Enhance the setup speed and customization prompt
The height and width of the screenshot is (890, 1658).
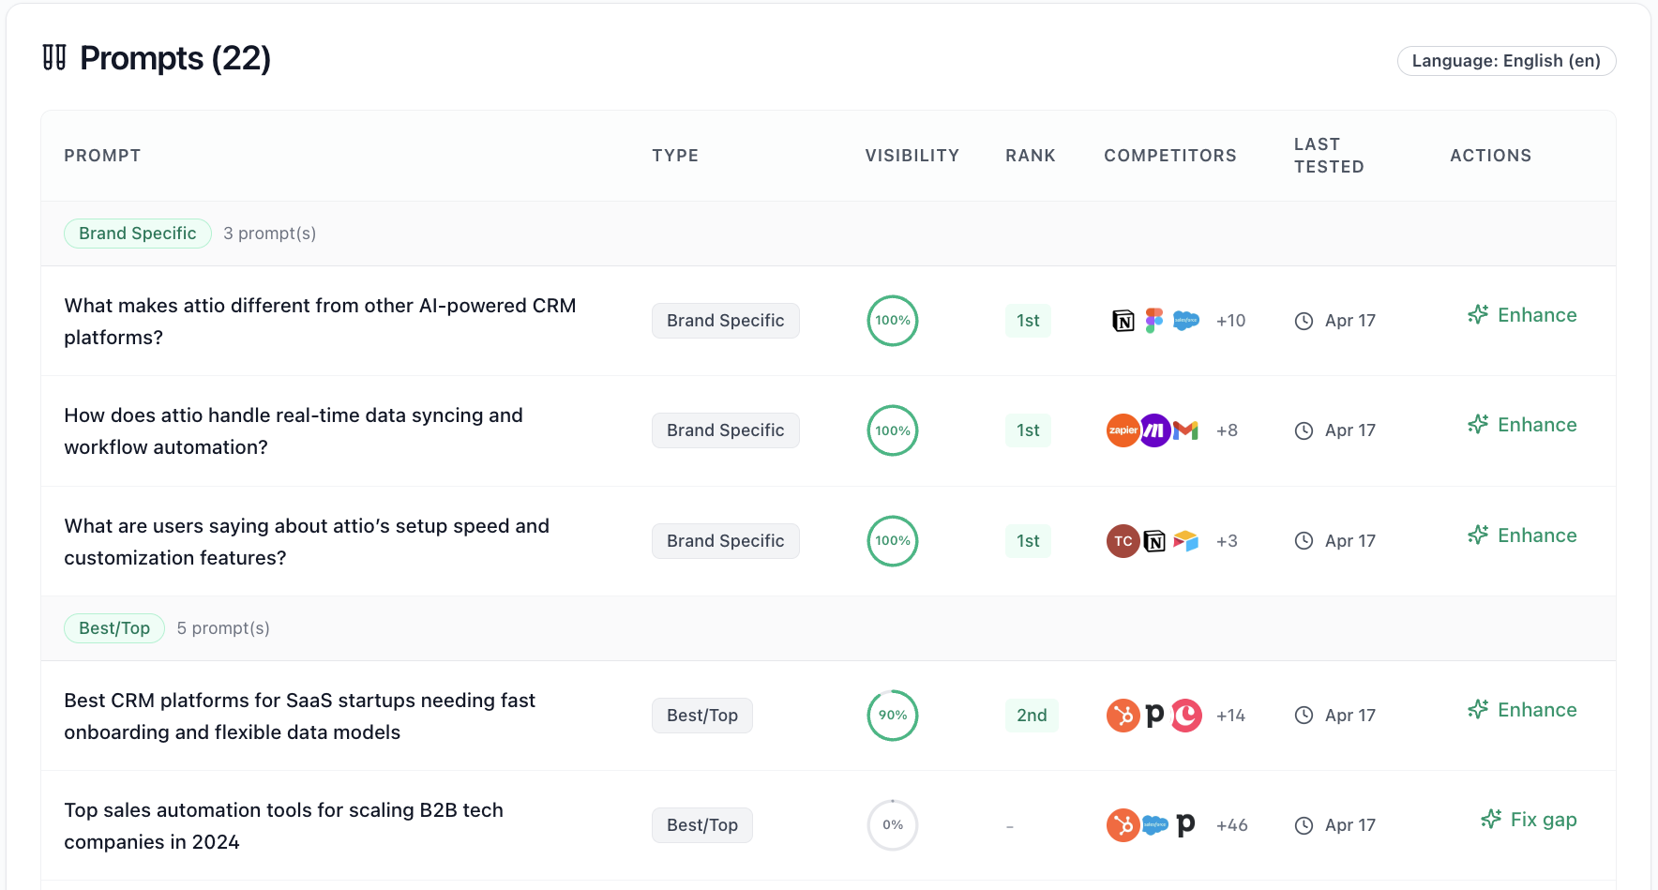click(x=1522, y=536)
